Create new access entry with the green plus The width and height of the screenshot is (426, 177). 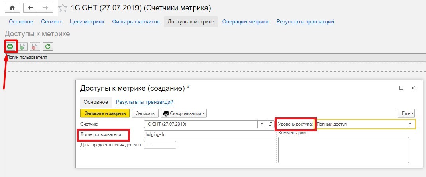(10, 47)
